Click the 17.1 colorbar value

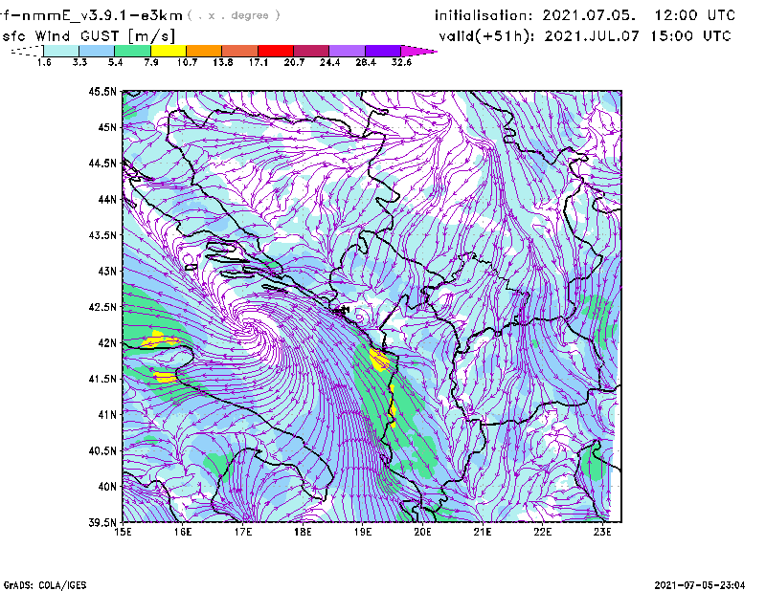click(x=259, y=62)
